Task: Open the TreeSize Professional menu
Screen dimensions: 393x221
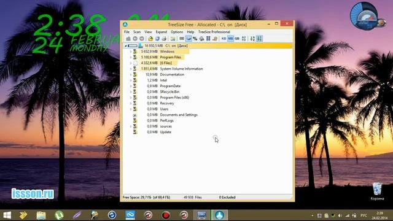Action: 214,32
